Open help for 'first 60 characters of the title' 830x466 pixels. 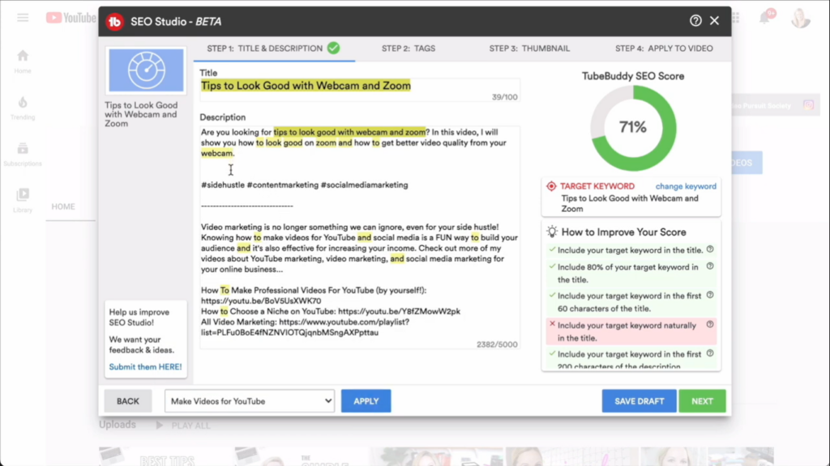pos(710,294)
